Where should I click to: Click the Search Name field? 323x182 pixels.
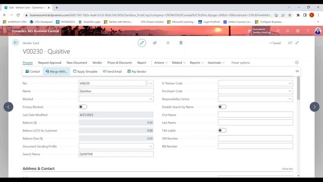pyautogui.click(x=116, y=154)
